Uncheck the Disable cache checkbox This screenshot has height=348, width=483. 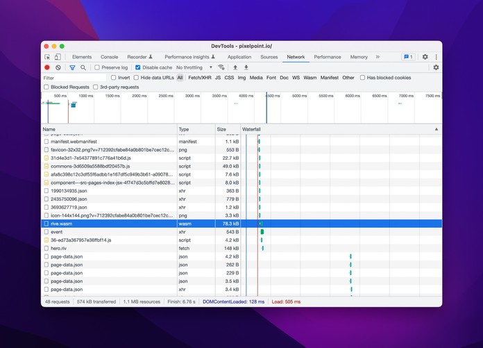point(138,67)
